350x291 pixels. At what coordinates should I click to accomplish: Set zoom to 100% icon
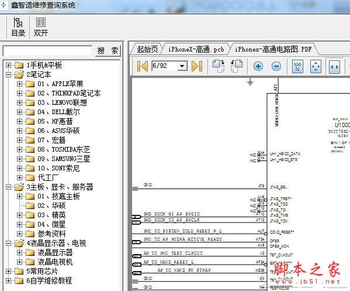(x=297, y=66)
